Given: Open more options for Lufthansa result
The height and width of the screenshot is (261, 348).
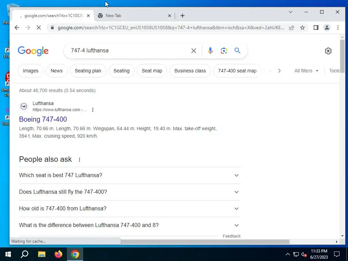Looking at the screenshot, I should tap(93, 110).
